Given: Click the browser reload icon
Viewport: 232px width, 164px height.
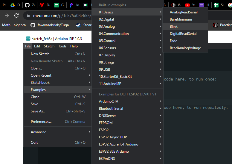Looking at the screenshot, I should tap(16, 16).
